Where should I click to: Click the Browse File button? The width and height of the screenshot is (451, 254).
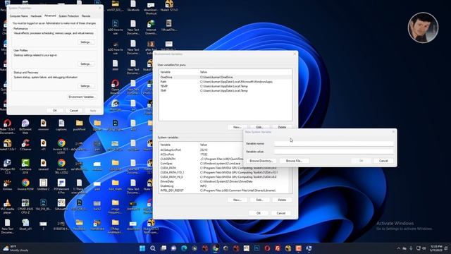click(x=294, y=161)
